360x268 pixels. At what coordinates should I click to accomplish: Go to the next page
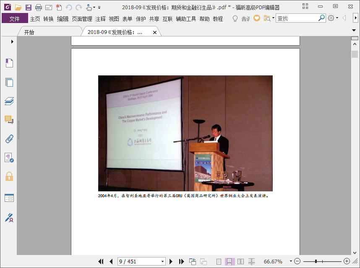(x=171, y=261)
